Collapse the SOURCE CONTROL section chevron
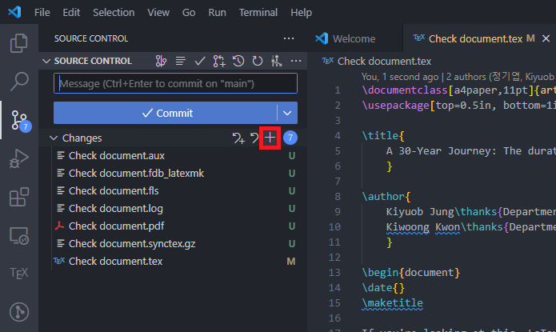 [x=46, y=61]
